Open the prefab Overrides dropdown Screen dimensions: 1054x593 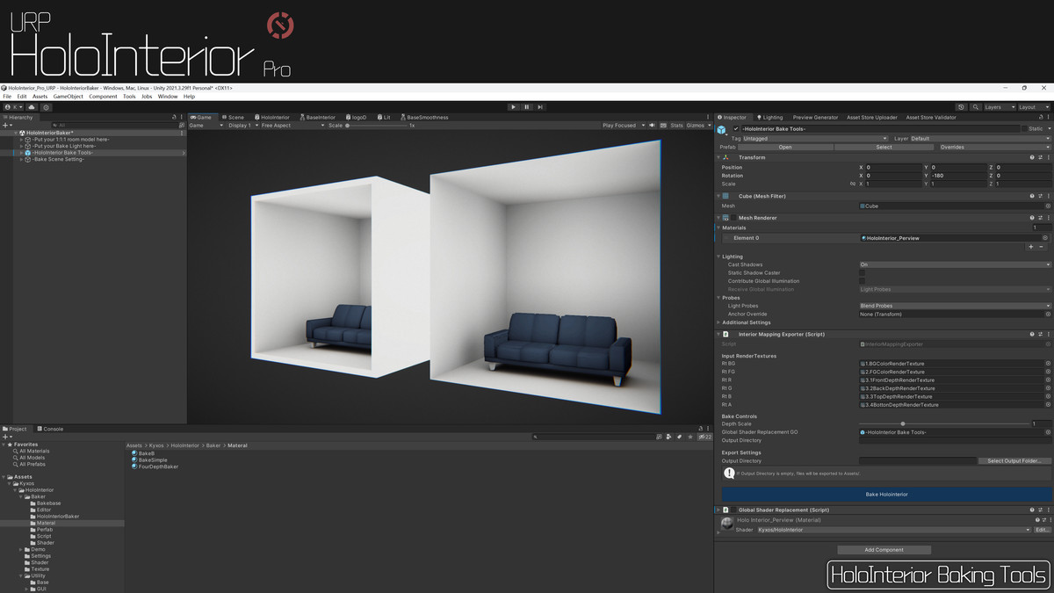[x=995, y=147]
